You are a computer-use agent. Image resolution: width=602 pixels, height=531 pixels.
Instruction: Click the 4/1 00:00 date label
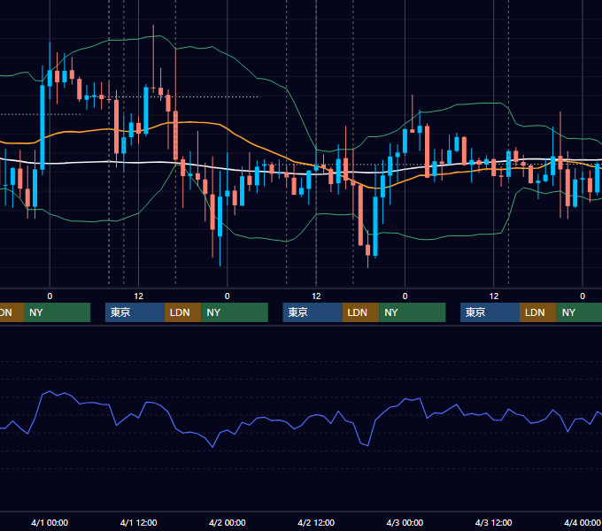coord(50,522)
